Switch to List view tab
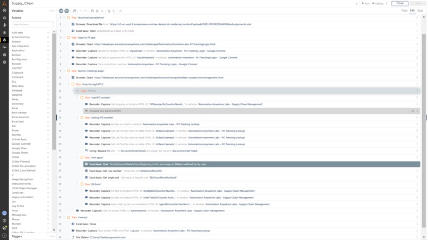This screenshot has width=428, height=240. tap(412, 11)
